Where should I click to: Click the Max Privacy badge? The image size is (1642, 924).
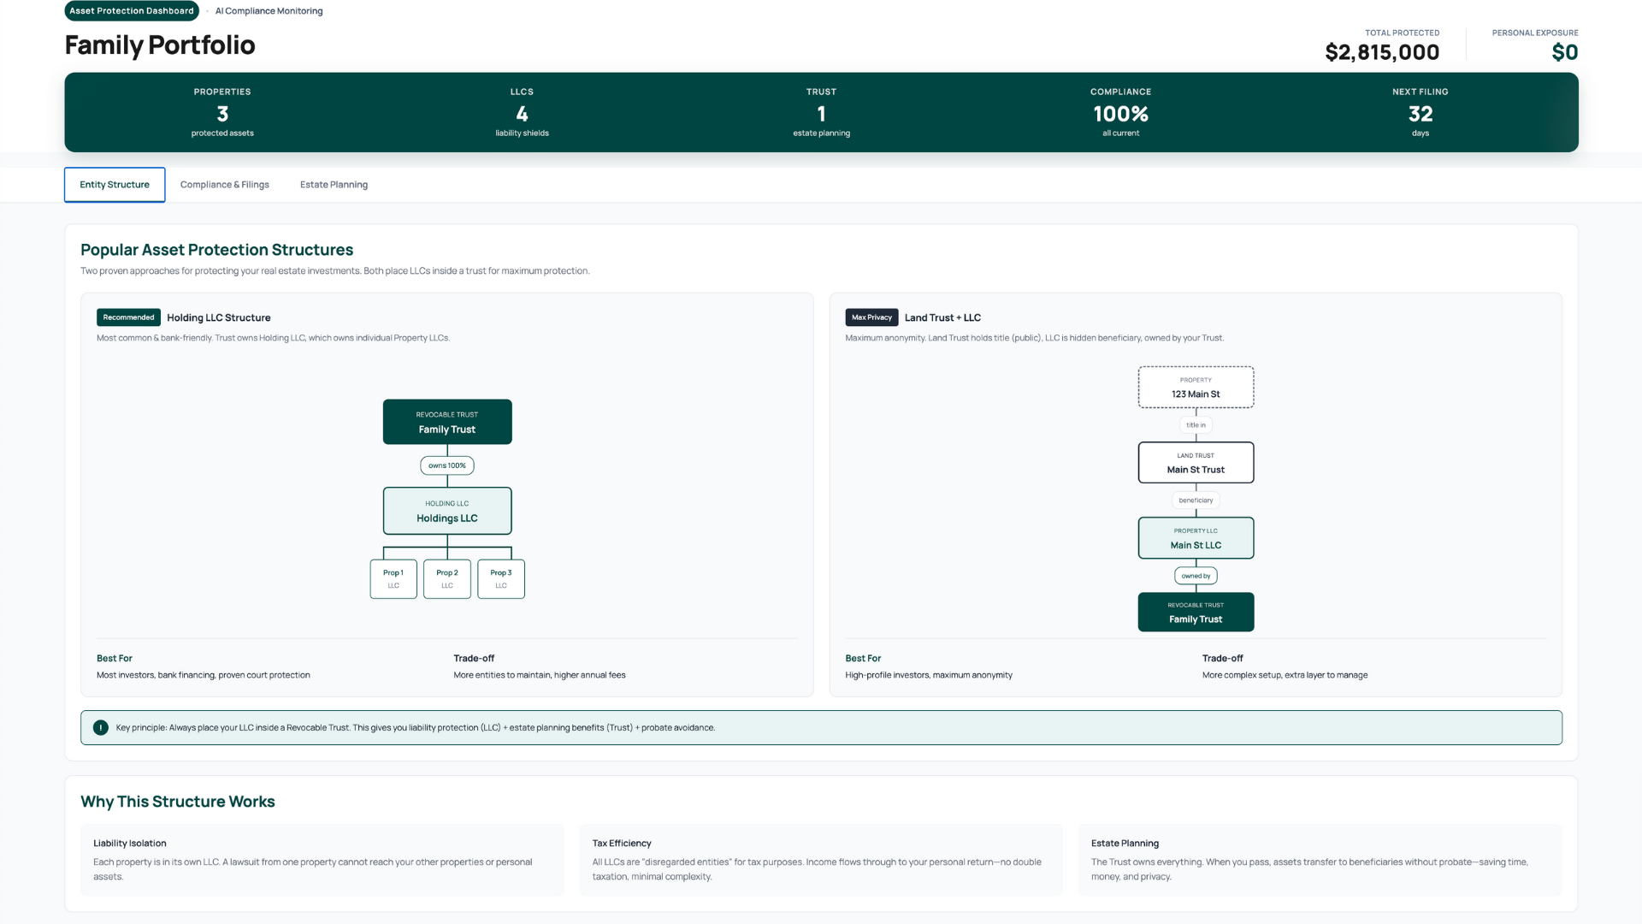pos(871,317)
